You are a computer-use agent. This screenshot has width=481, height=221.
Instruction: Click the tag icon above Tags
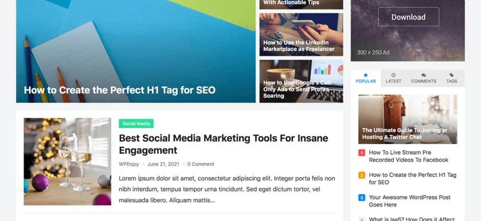[x=452, y=75]
